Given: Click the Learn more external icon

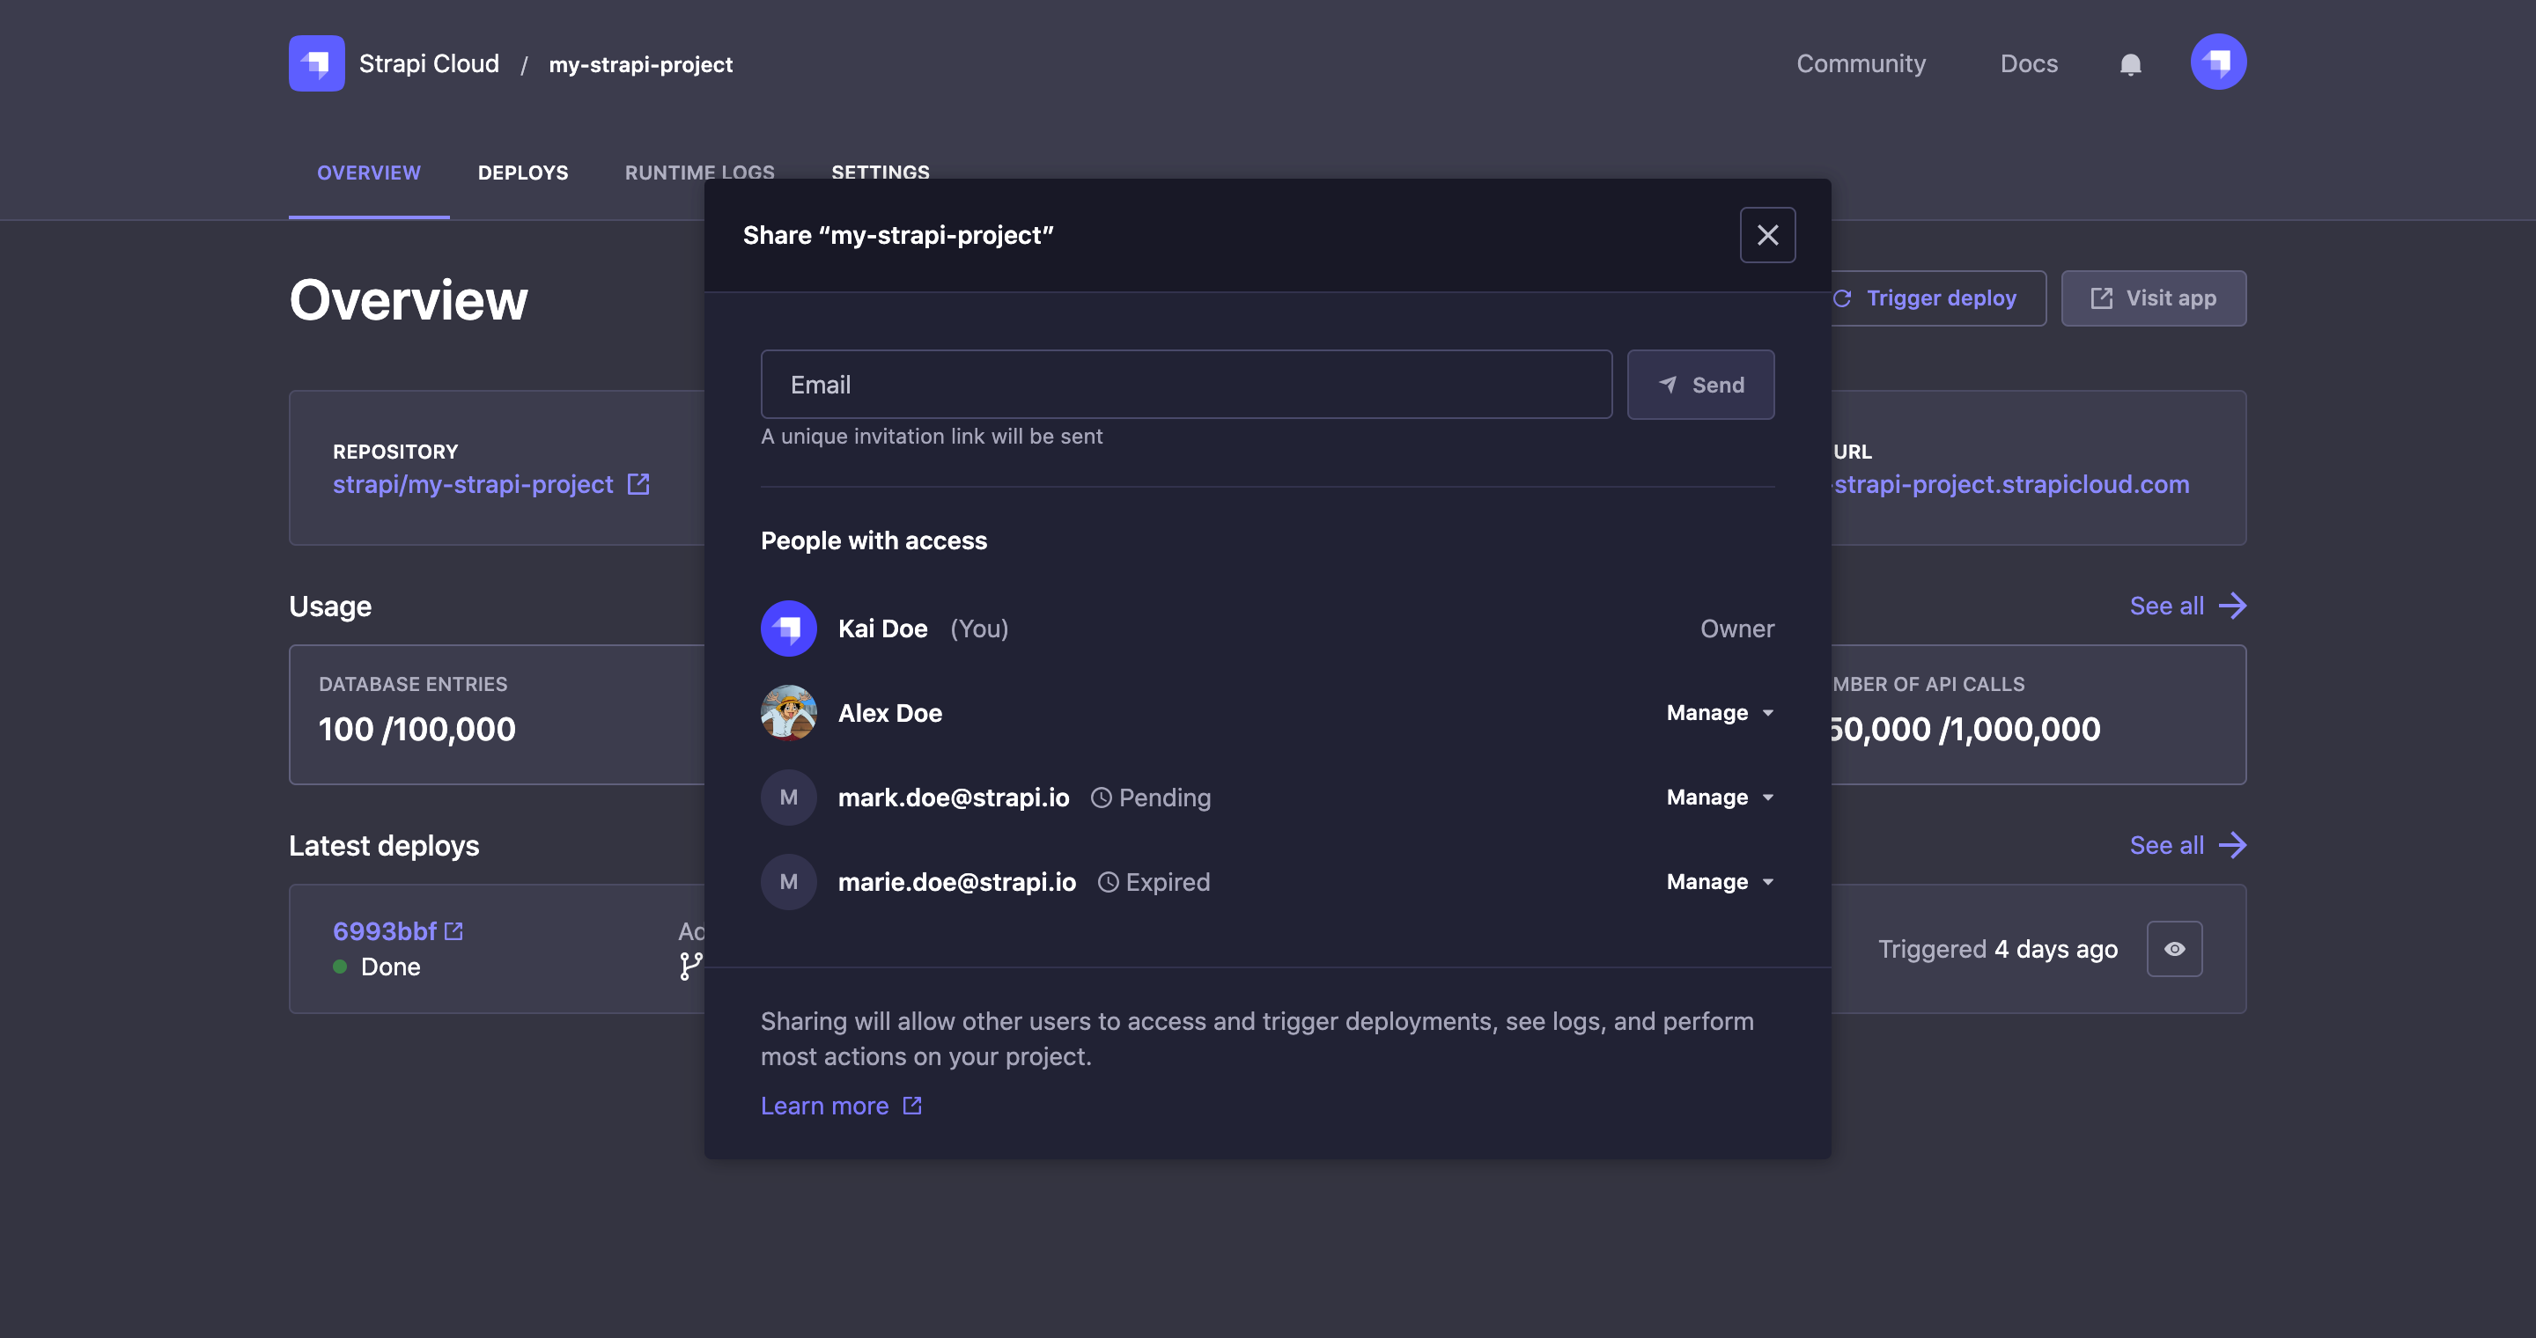Looking at the screenshot, I should [x=912, y=1106].
